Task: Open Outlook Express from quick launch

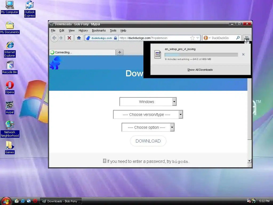Action: point(29,201)
